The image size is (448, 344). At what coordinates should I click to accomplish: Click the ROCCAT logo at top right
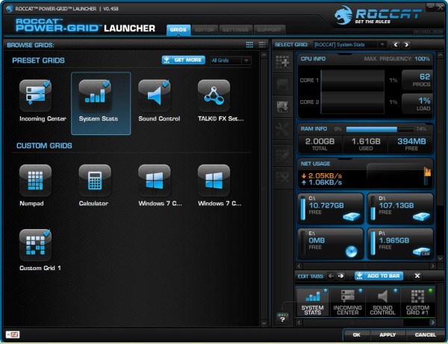coord(378,16)
